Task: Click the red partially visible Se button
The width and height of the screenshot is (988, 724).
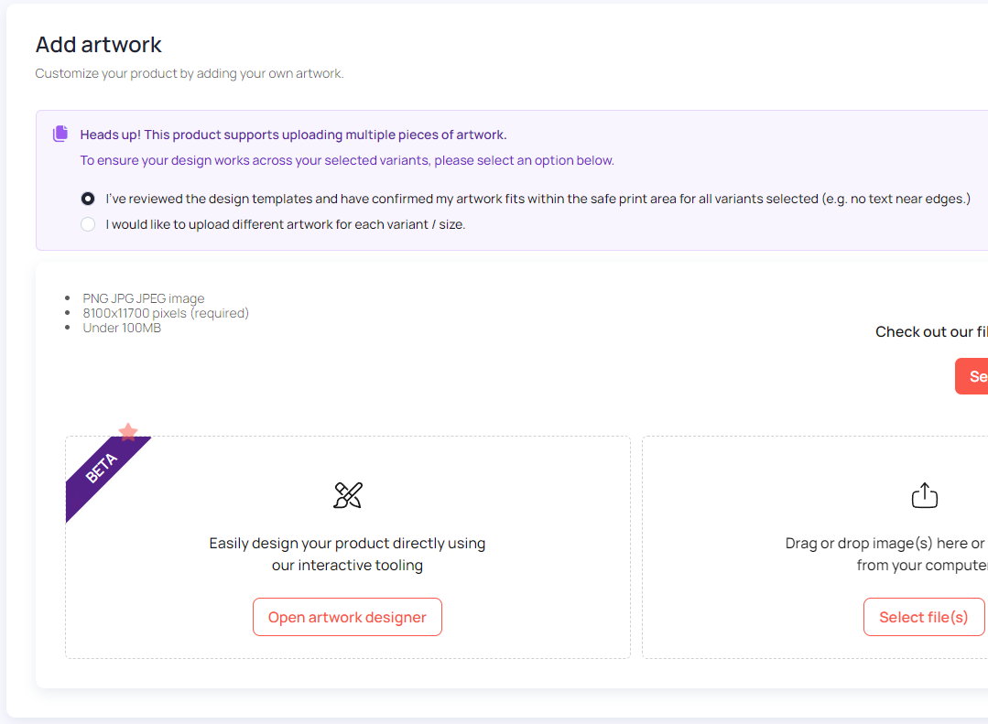Action: [x=972, y=376]
